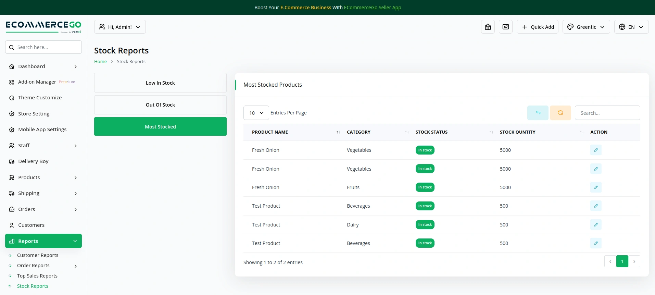This screenshot has width=655, height=295.
Task: Follow the Home breadcrumb link
Action: pyautogui.click(x=100, y=62)
